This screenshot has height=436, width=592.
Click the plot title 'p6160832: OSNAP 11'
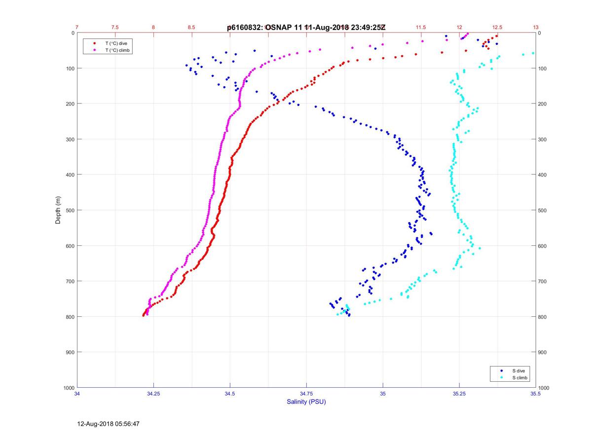coord(265,28)
